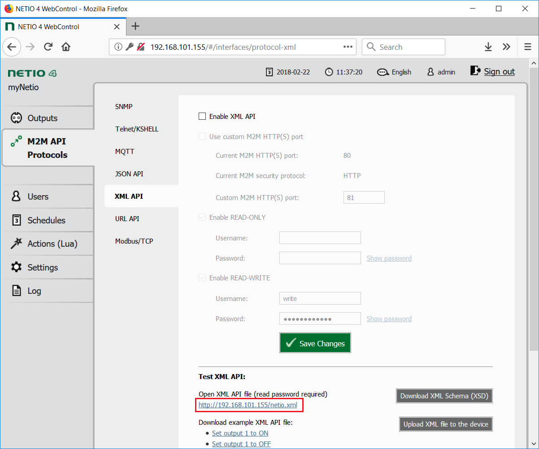Screen dimensions: 539x449
Task: Close the NETIO 4 WebControl tab
Action: tap(117, 27)
